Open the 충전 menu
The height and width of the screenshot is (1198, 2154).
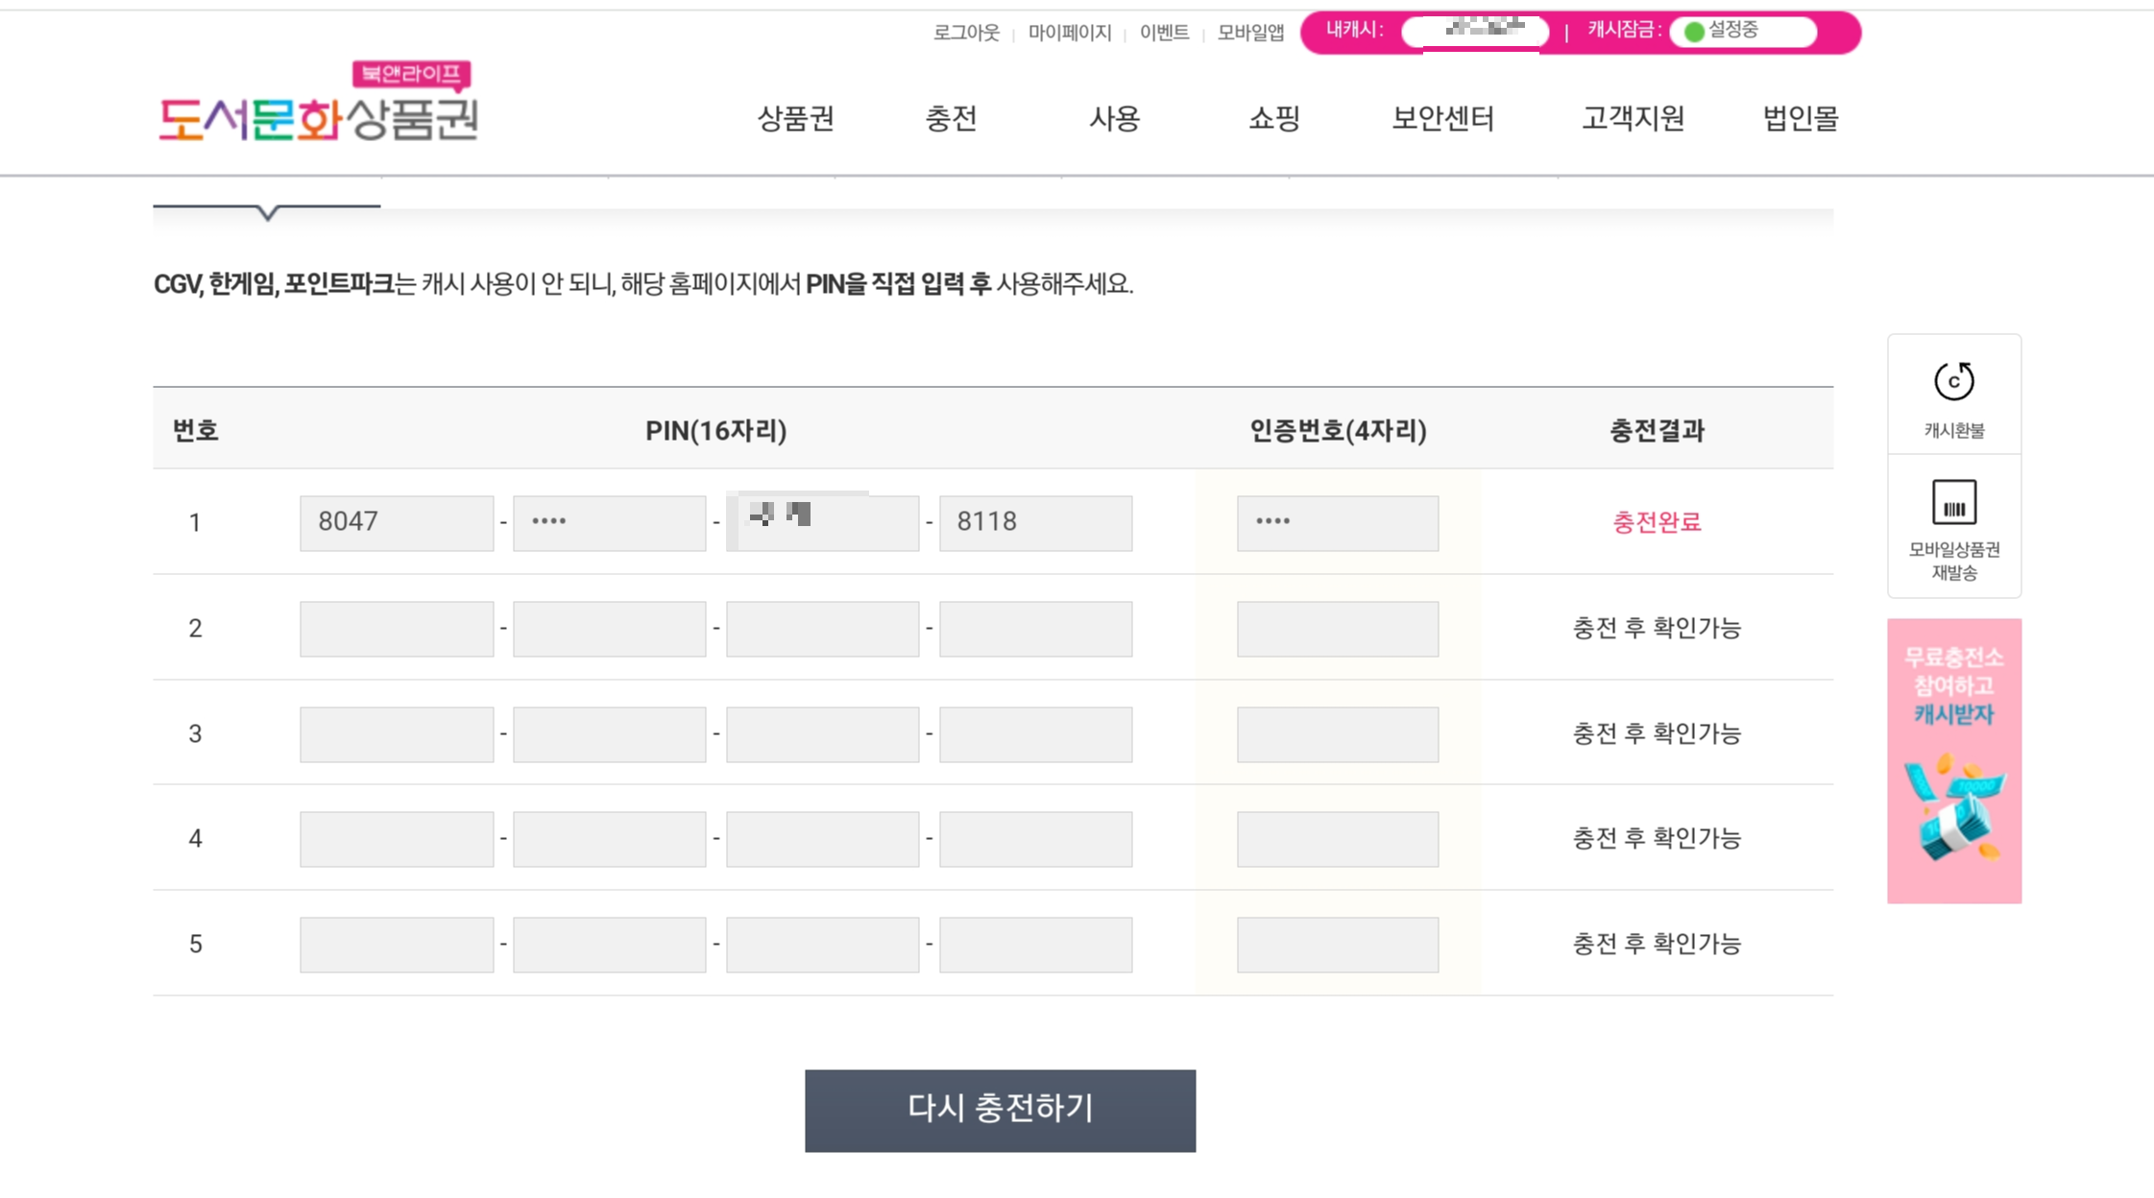pos(951,118)
